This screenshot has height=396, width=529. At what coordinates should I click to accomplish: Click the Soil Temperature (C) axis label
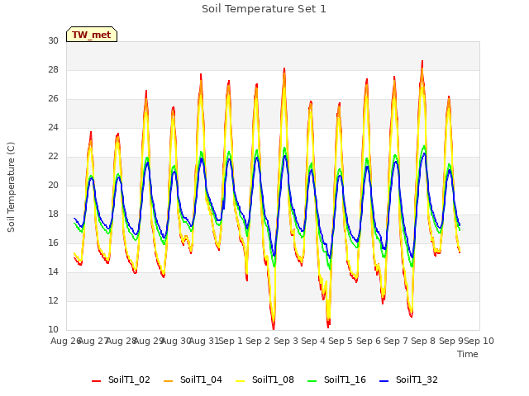(11, 187)
